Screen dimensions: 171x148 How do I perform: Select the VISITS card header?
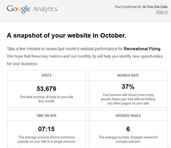pyautogui.click(x=46, y=75)
